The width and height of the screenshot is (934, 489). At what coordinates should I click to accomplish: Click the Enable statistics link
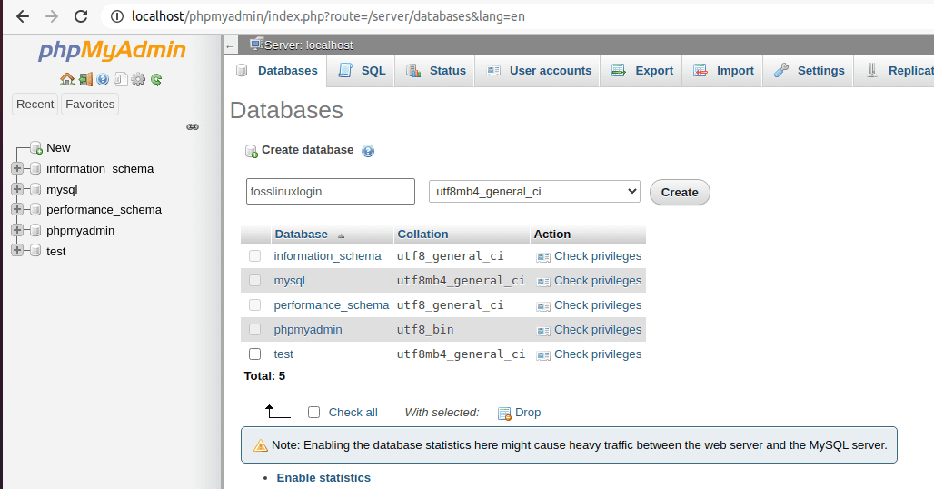[x=323, y=478]
